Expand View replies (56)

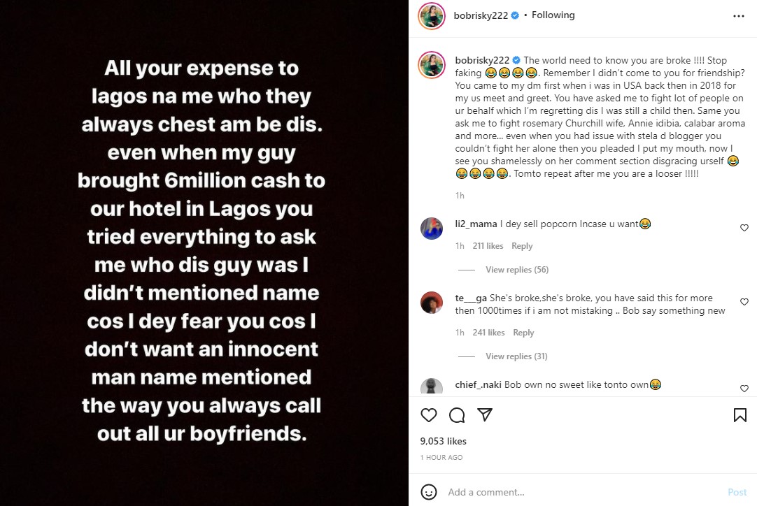click(x=517, y=270)
